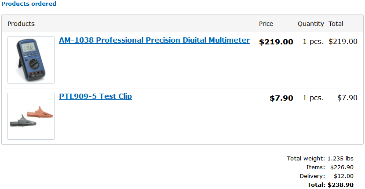The image size is (365, 189).
Task: Select the multimeter 1 pcs. quantity
Action: [313, 42]
